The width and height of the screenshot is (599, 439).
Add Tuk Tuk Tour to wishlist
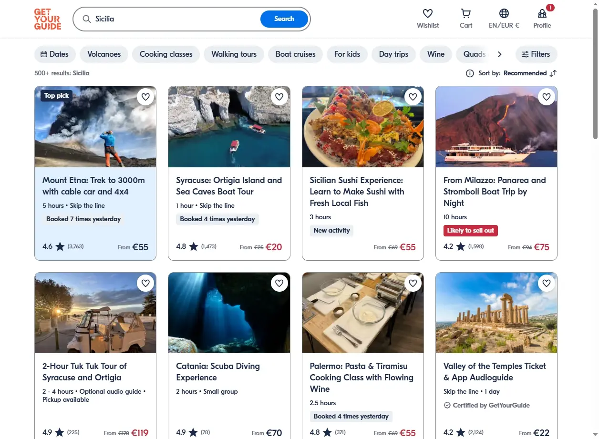click(145, 283)
